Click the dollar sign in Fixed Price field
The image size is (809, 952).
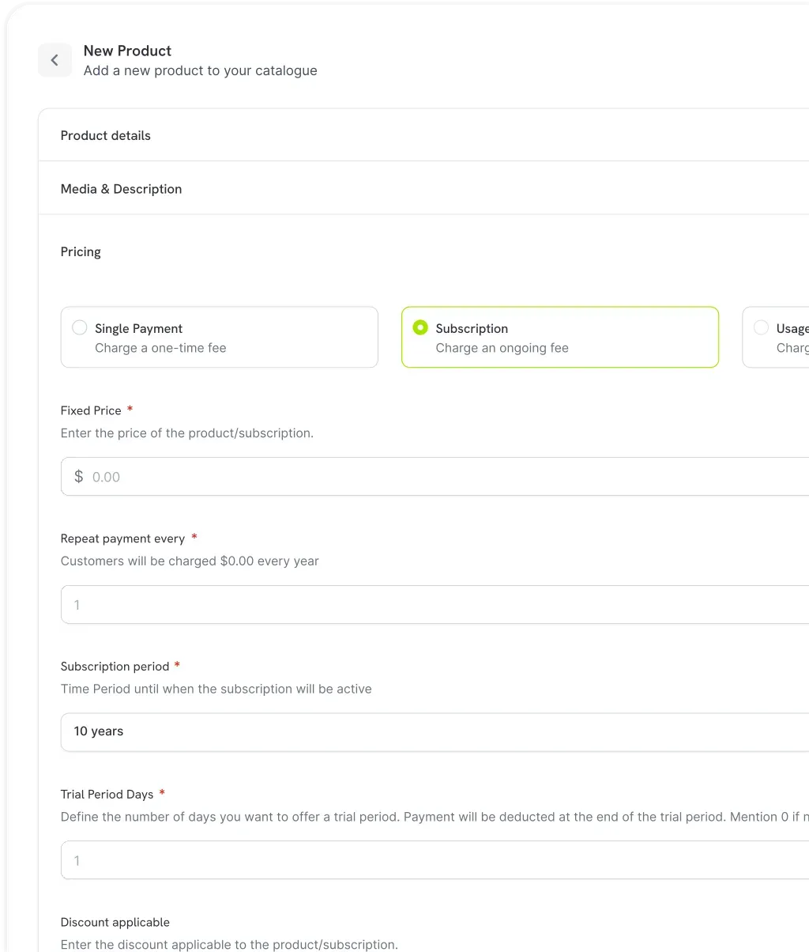[x=78, y=477]
